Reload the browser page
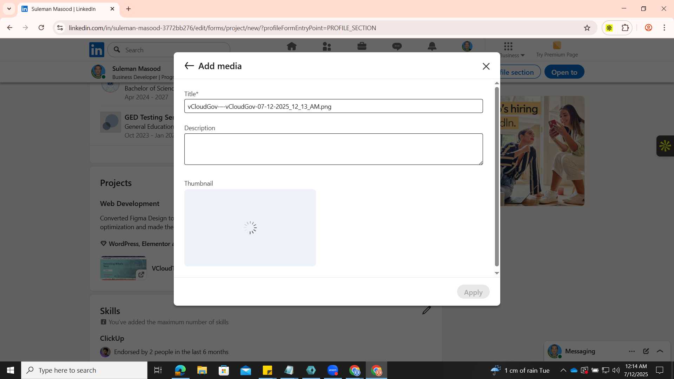Screen dimensions: 674x379 tap(41, 28)
